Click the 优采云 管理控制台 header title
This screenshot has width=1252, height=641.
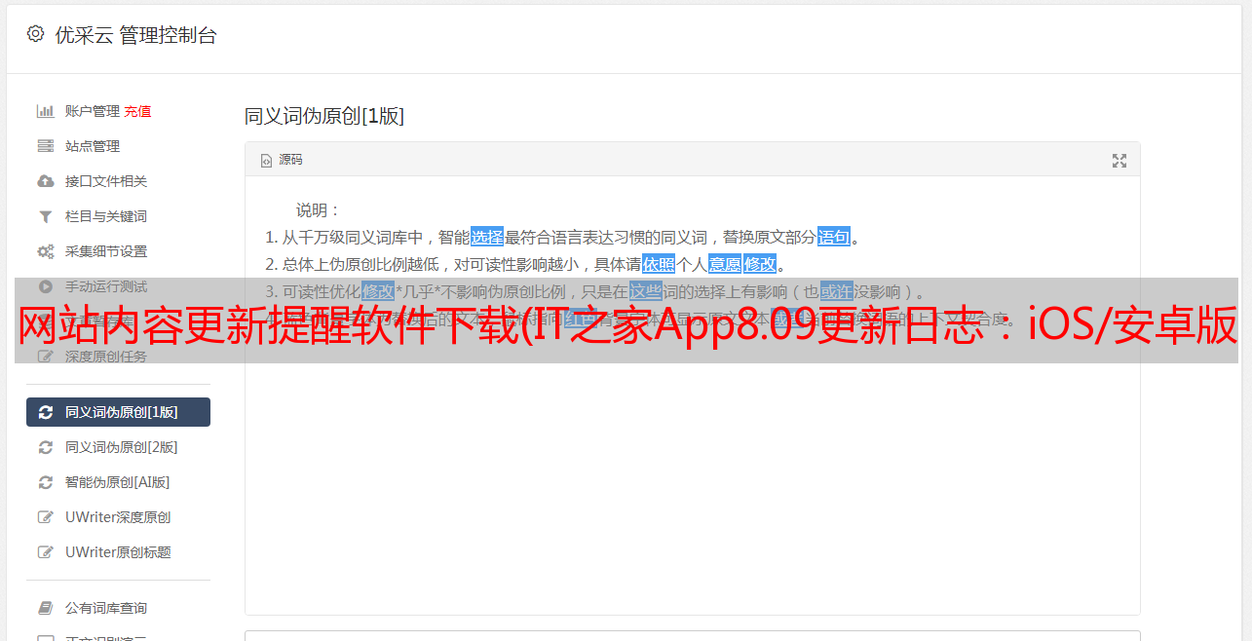(x=135, y=35)
